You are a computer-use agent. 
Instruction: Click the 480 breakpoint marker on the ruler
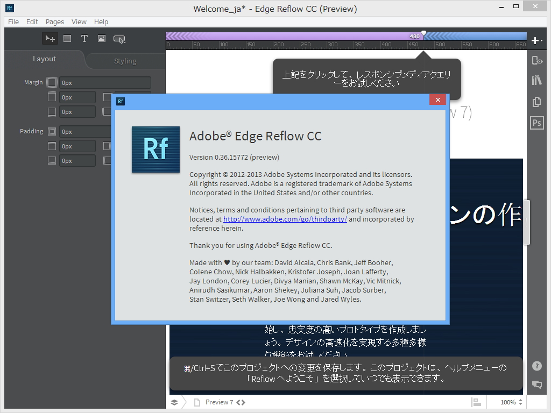coord(423,33)
